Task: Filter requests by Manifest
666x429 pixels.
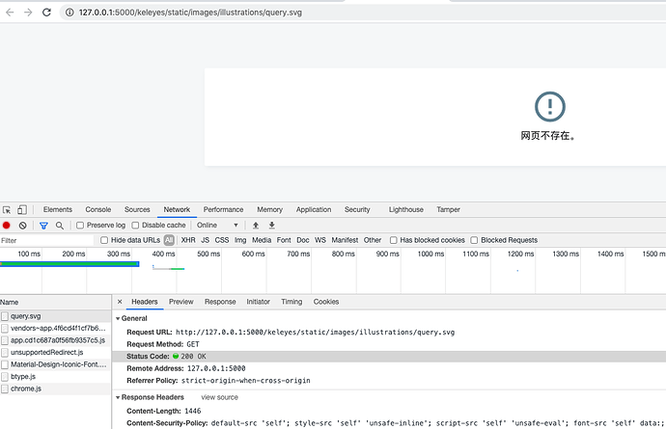Action: [345, 240]
